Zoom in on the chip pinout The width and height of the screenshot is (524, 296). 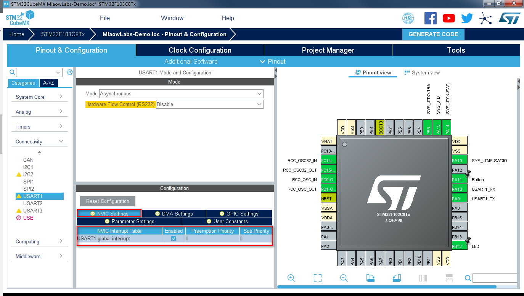click(x=291, y=278)
